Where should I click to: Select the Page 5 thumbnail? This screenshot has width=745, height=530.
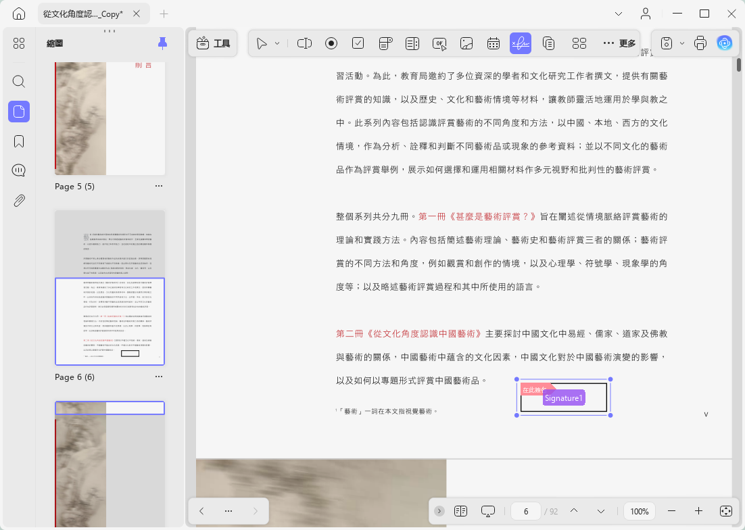[110, 119]
